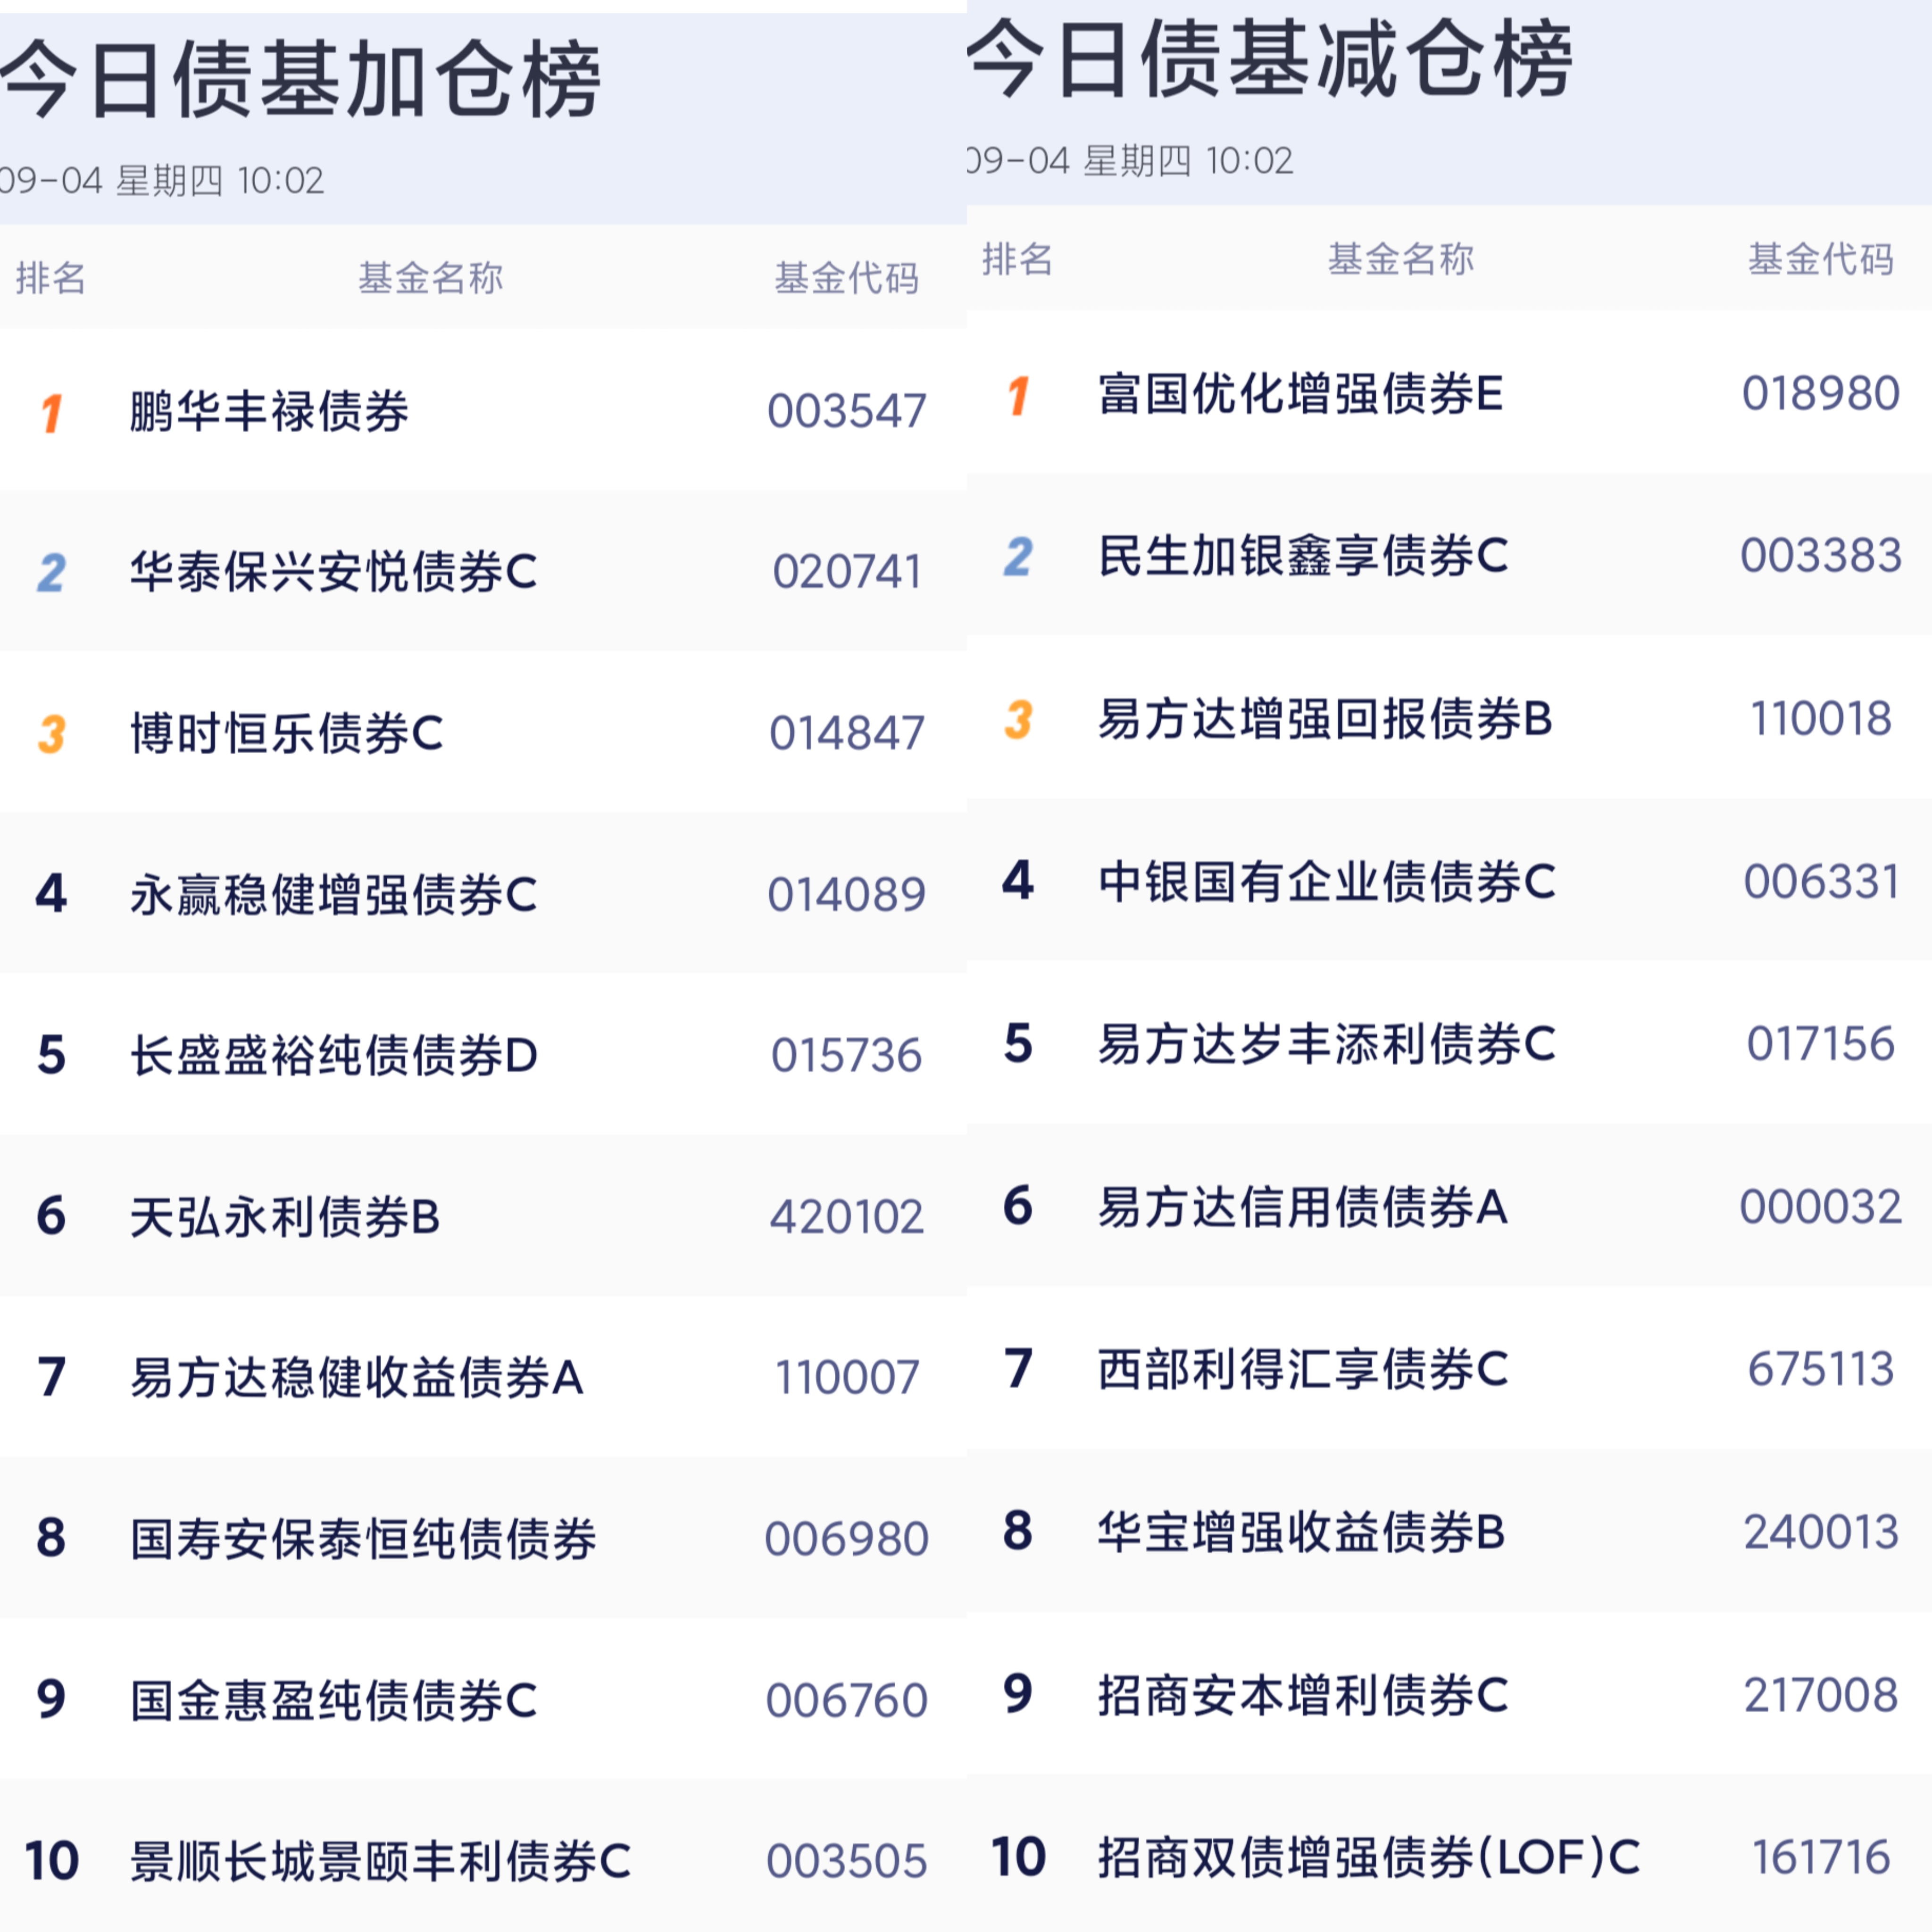This screenshot has height=1932, width=1932.
Task: Click the 今日债基减仓榜 title
Action: 1270,59
